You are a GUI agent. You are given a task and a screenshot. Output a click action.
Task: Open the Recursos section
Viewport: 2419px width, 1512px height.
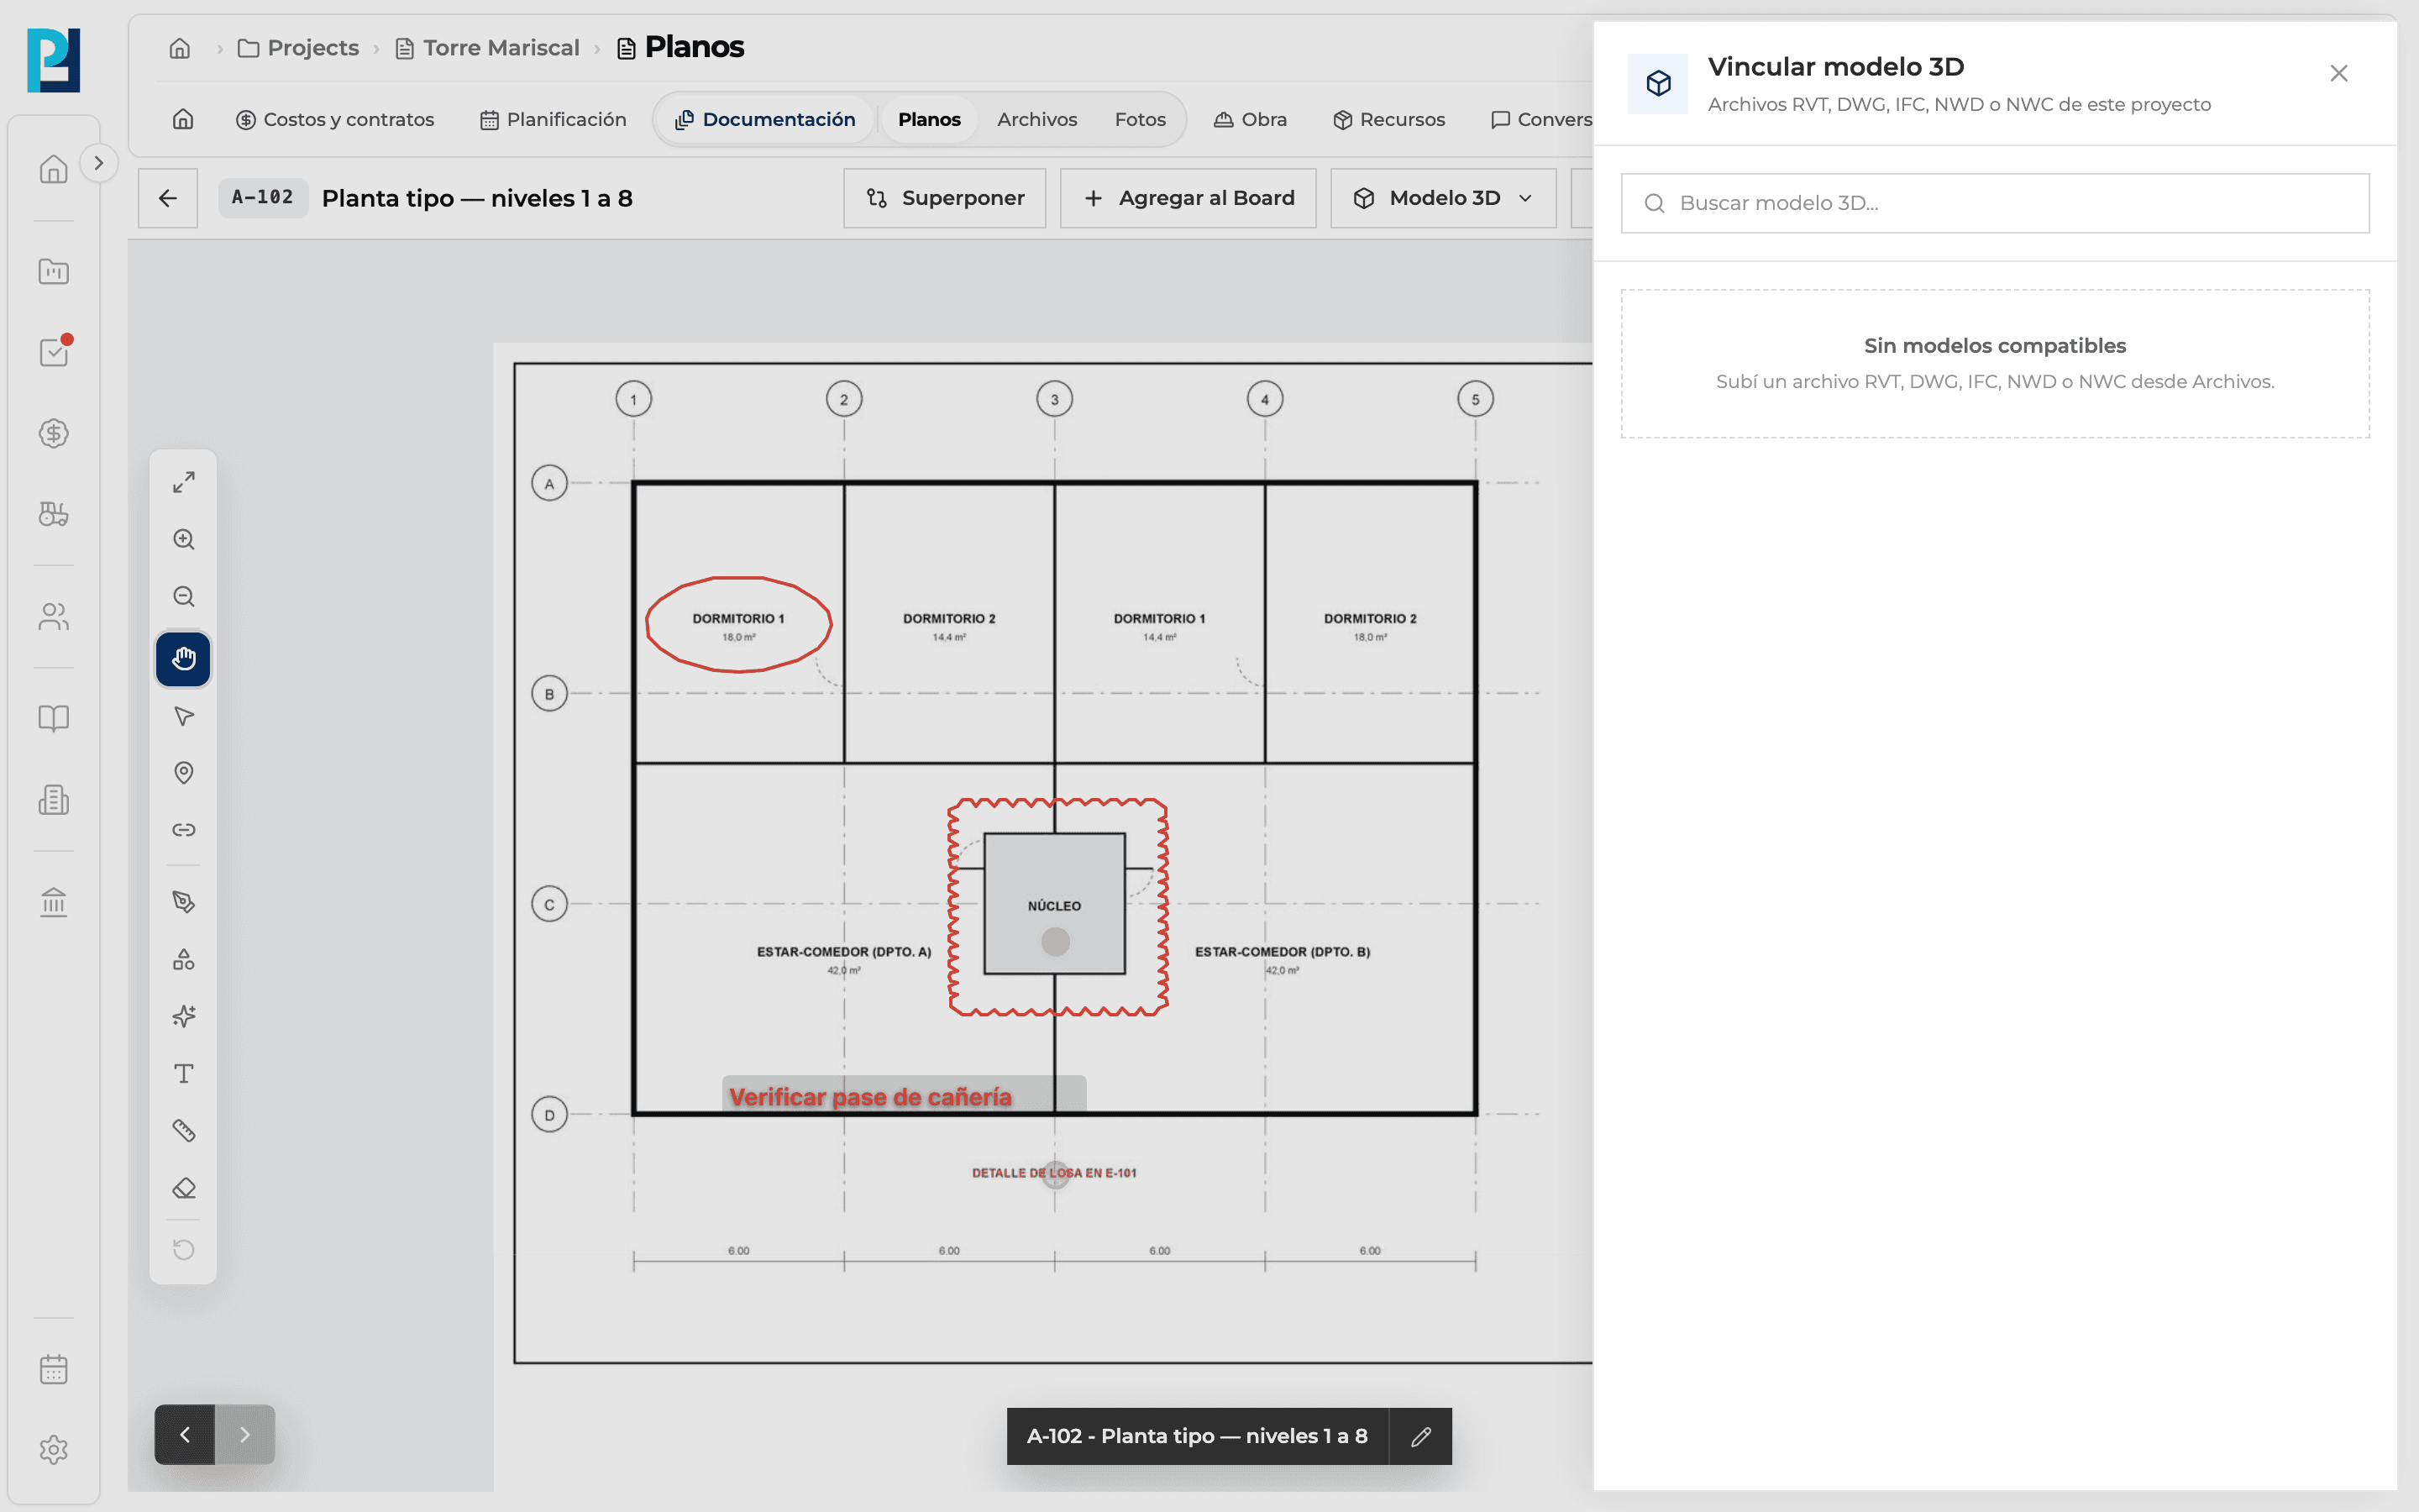point(1388,119)
